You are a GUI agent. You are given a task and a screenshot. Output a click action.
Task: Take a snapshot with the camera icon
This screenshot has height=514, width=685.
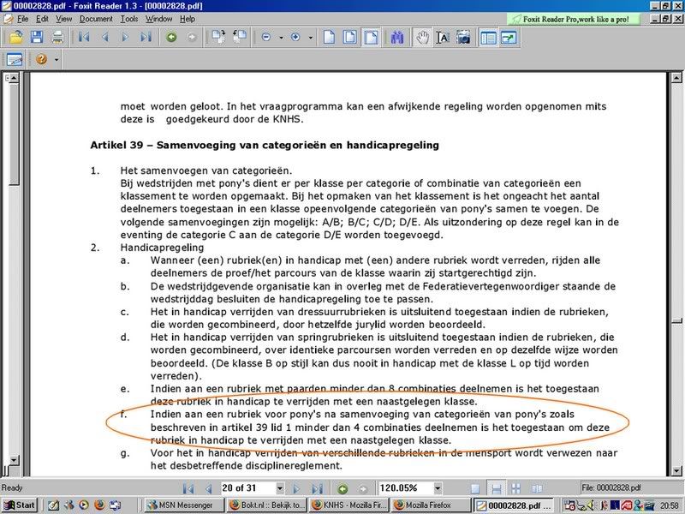coord(463,37)
